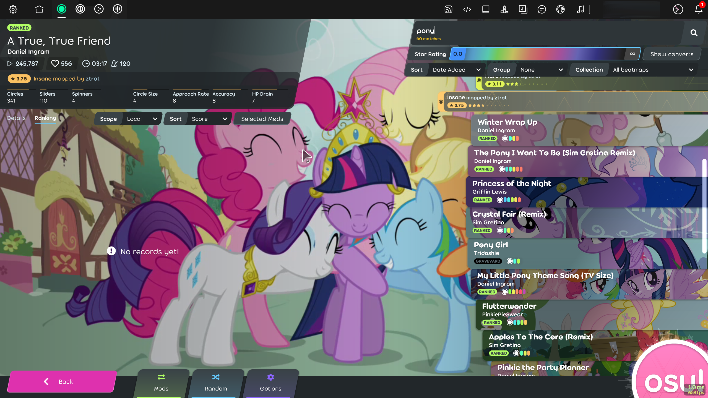This screenshot has width=708, height=398.
Task: Adjust the Star Rating range slider
Action: click(545, 54)
